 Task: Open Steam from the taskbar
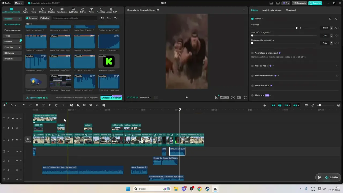[207, 189]
